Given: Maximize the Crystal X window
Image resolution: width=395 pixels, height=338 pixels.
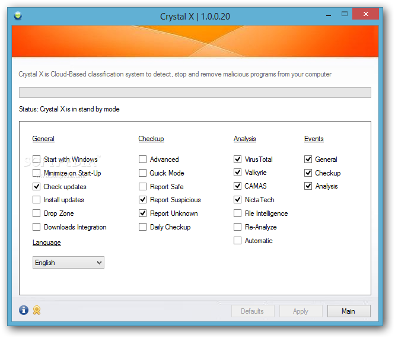Looking at the screenshot, I should 345,14.
